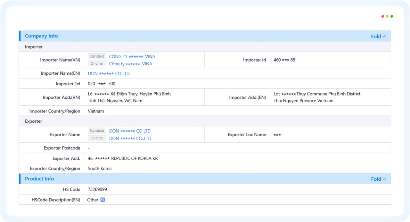Select the English importer address text
This screenshot has height=222, width=410.
[317, 97]
